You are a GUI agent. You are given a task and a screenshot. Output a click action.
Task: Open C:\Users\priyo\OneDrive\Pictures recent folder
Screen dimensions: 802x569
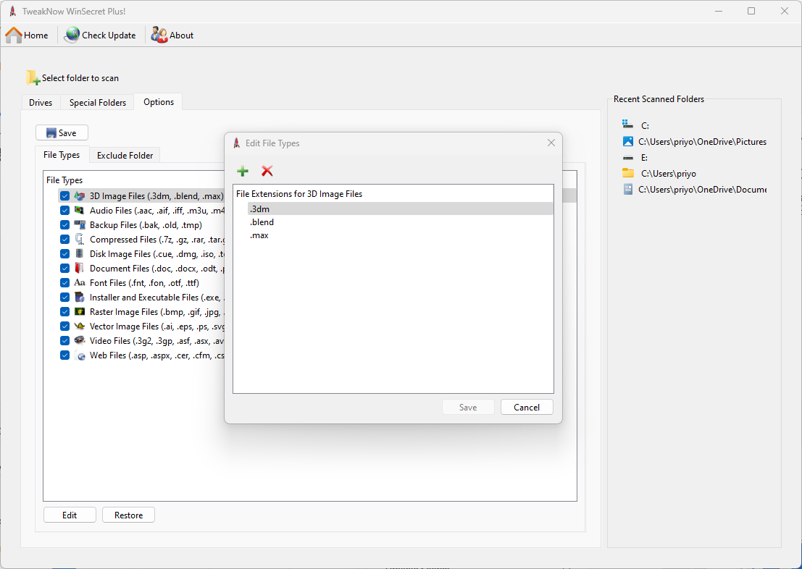point(702,142)
